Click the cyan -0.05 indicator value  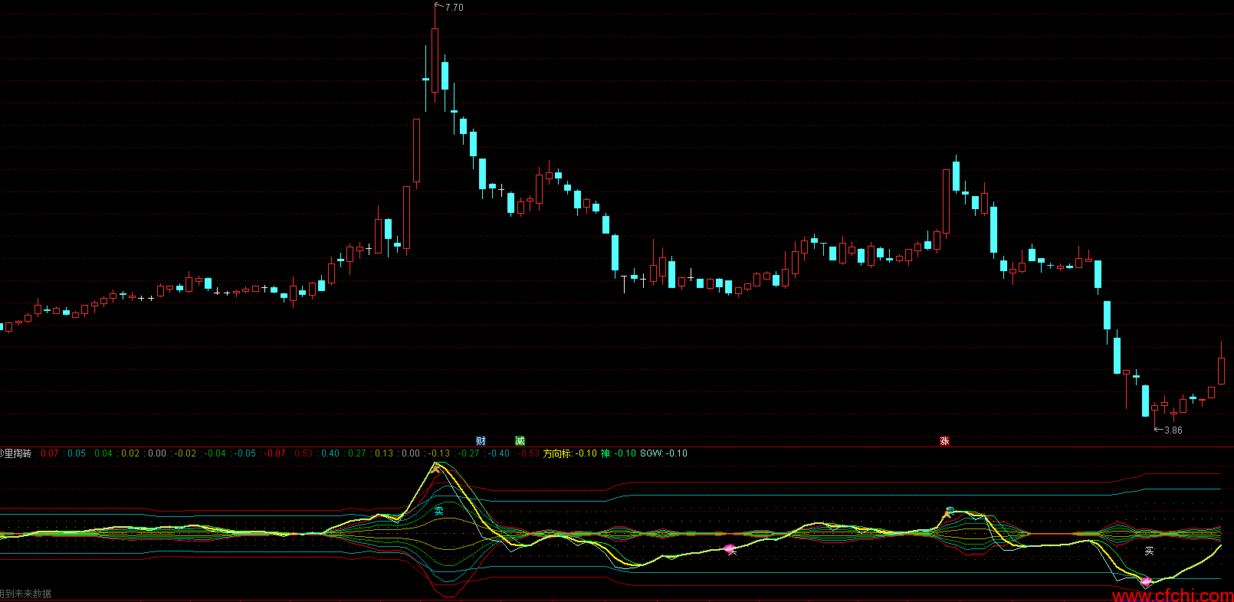point(245,453)
